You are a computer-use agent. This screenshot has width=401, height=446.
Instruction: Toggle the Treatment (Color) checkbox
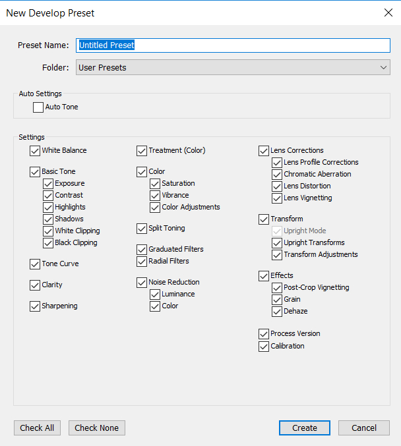tap(142, 151)
